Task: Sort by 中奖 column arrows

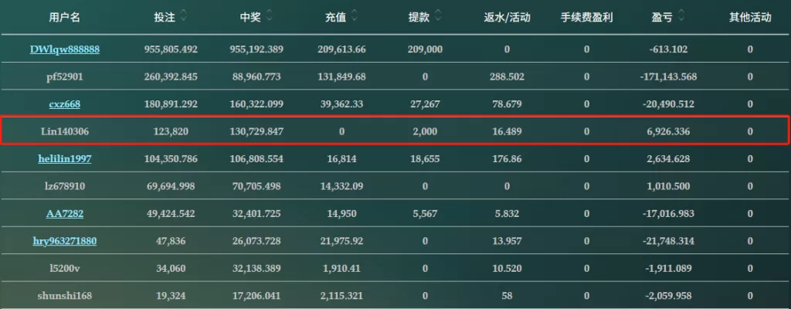Action: (x=268, y=15)
